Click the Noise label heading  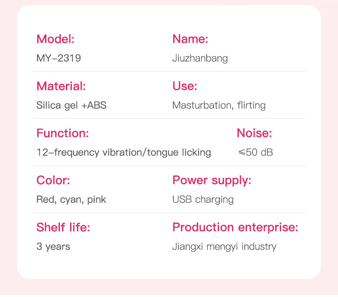click(254, 133)
